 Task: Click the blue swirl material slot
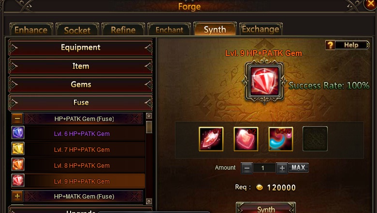pos(281,139)
